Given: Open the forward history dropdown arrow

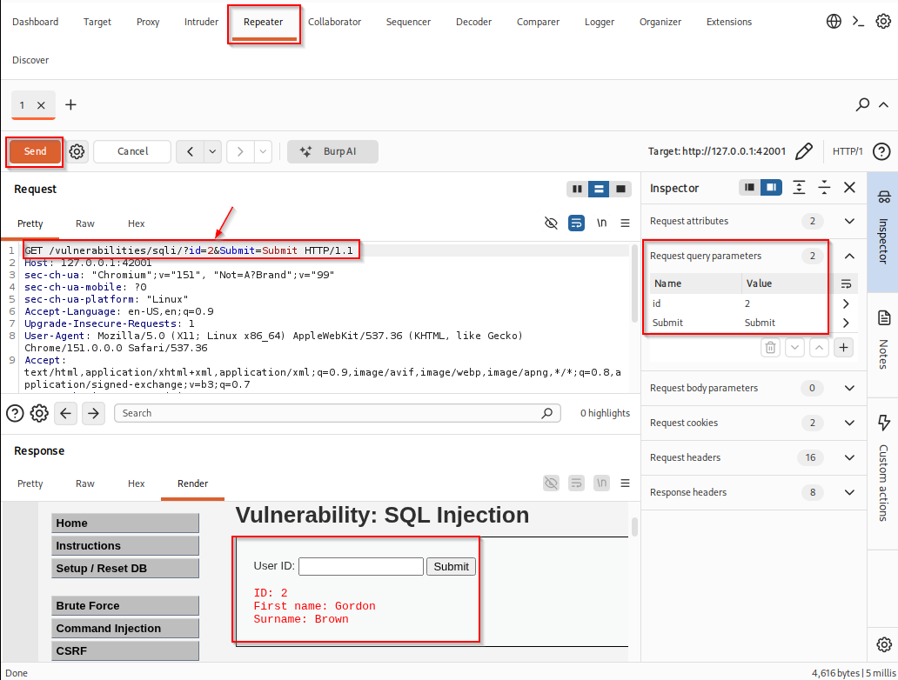Looking at the screenshot, I should point(263,151).
